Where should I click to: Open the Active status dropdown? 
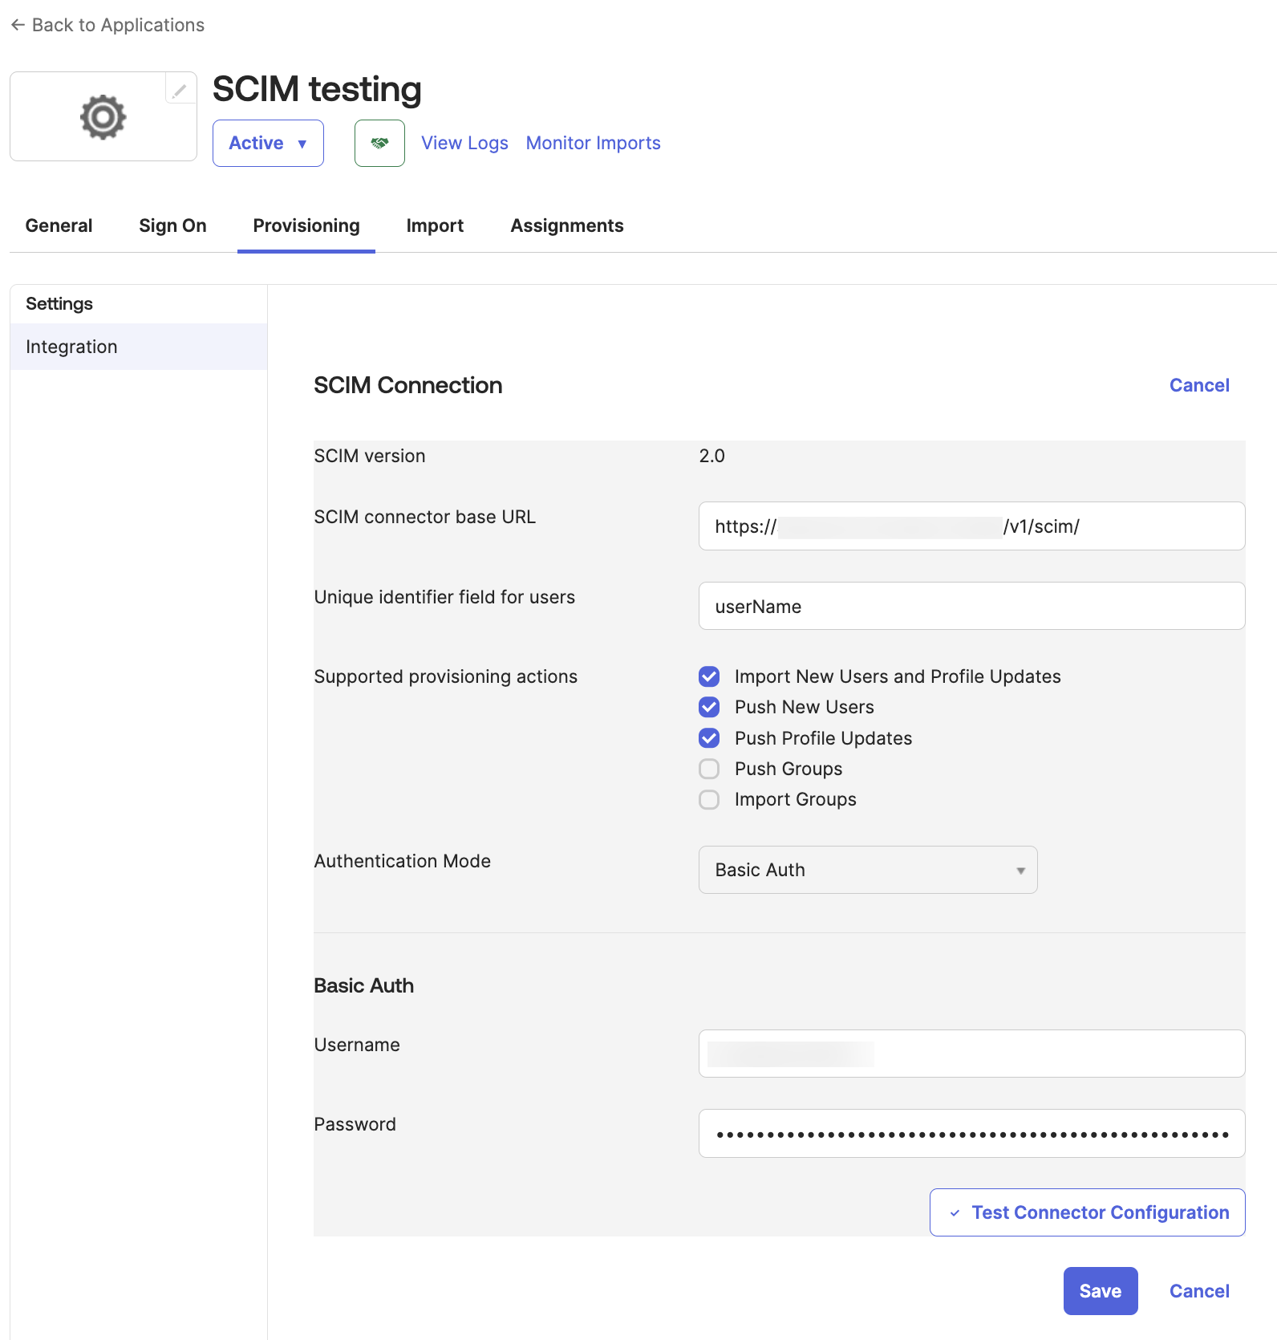tap(268, 143)
